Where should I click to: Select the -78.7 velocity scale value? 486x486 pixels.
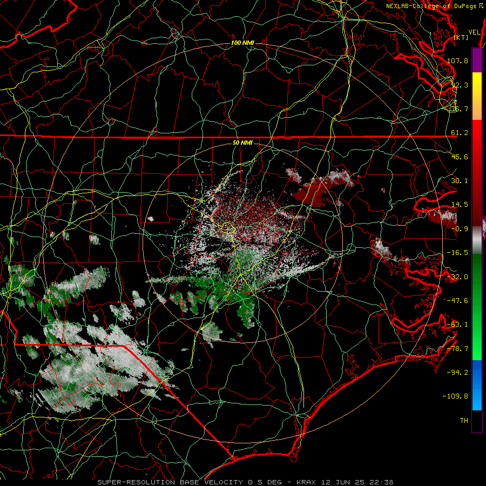click(457, 349)
